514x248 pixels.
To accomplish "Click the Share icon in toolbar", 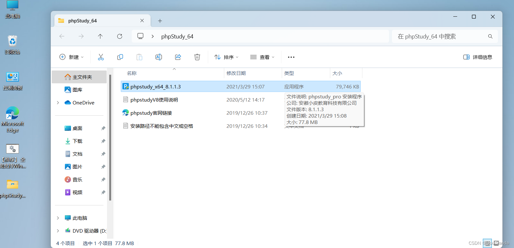I will click(x=178, y=57).
